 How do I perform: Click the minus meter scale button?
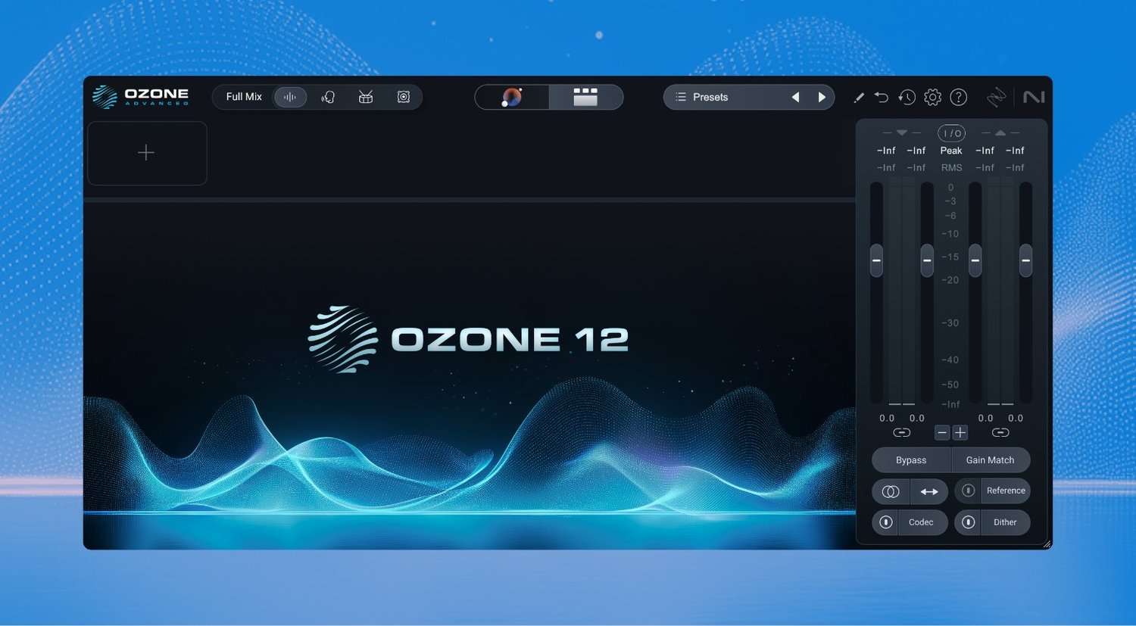[x=942, y=432]
